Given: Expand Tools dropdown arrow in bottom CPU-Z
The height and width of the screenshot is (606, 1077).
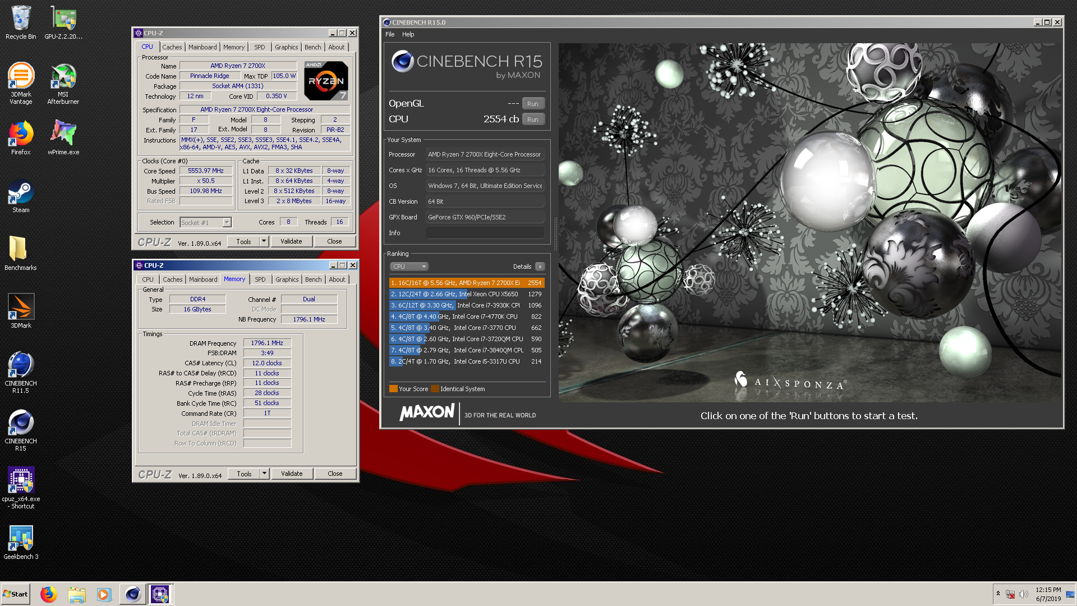Looking at the screenshot, I should click(x=264, y=474).
